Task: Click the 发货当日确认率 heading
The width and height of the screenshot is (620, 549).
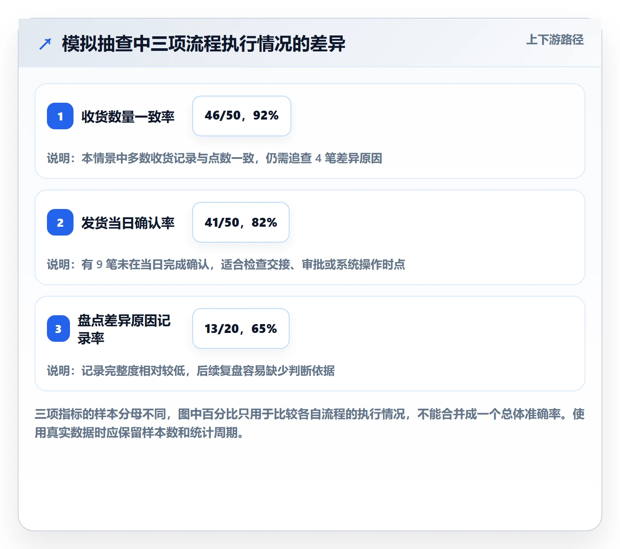Action: click(x=128, y=223)
